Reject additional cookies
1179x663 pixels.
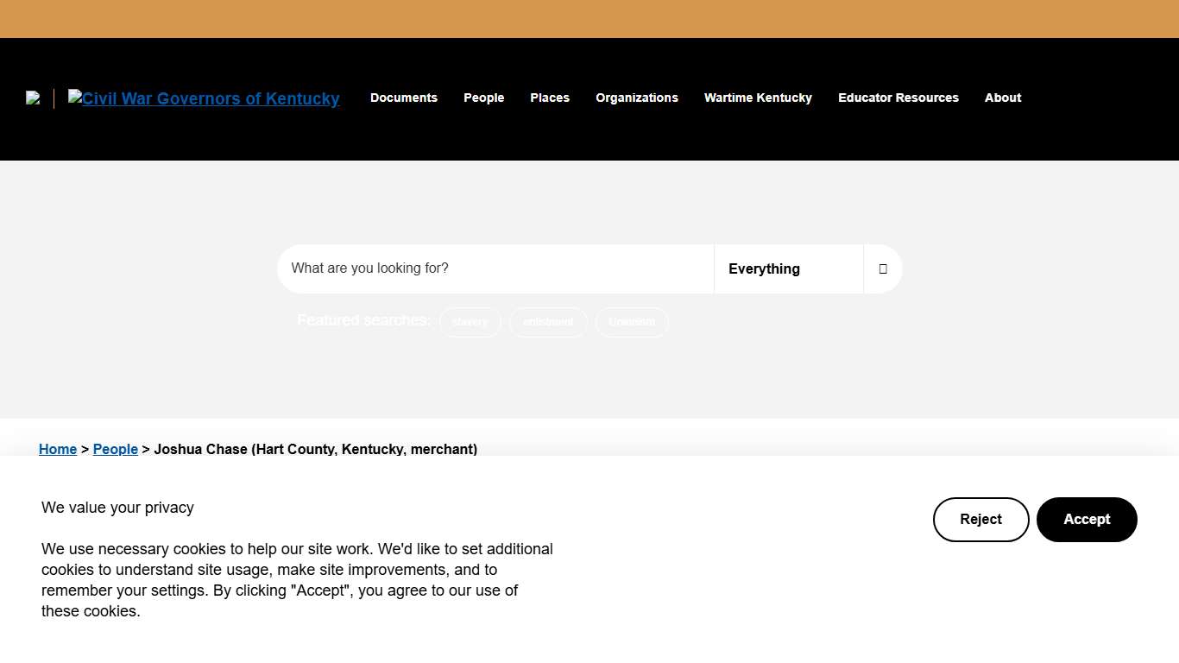[980, 520]
